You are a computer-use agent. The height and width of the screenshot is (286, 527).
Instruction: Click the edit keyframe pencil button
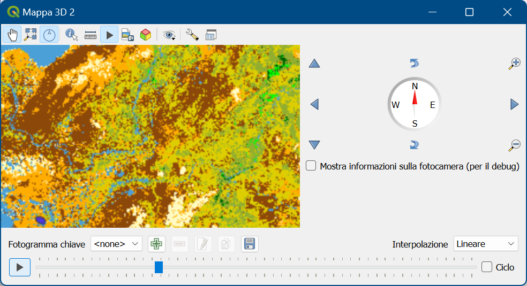tap(203, 244)
